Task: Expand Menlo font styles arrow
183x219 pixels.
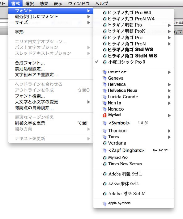Action: [169, 103]
